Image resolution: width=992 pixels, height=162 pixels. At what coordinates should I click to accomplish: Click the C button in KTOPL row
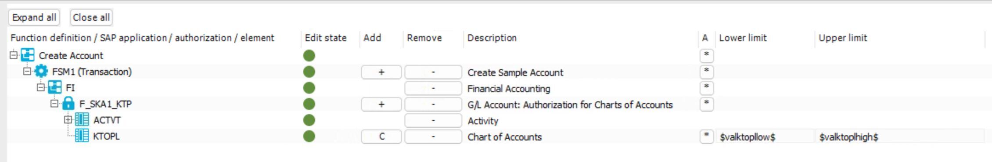click(x=381, y=137)
